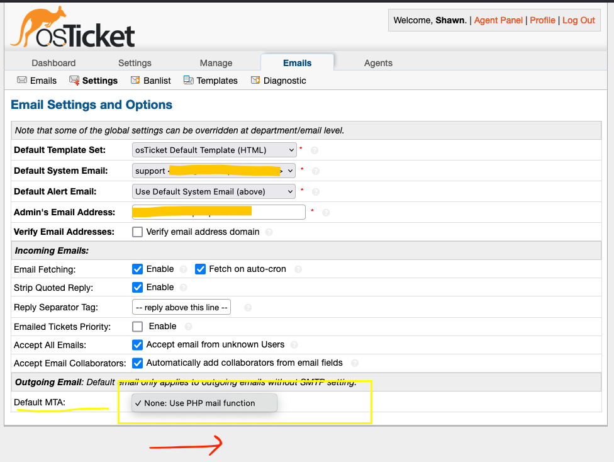Click the Log Out link
614x462 pixels.
point(578,20)
